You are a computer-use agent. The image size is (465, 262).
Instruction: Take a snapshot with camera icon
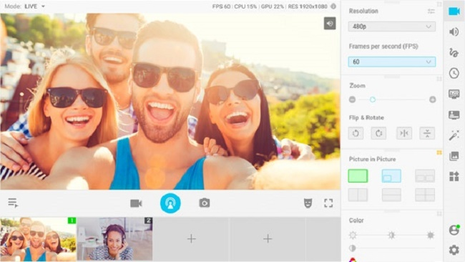205,203
